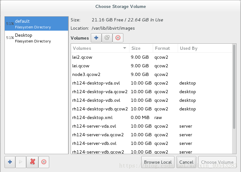Add a new storage pool
Screen dimensions: 241x172
pyautogui.click(x=10, y=162)
